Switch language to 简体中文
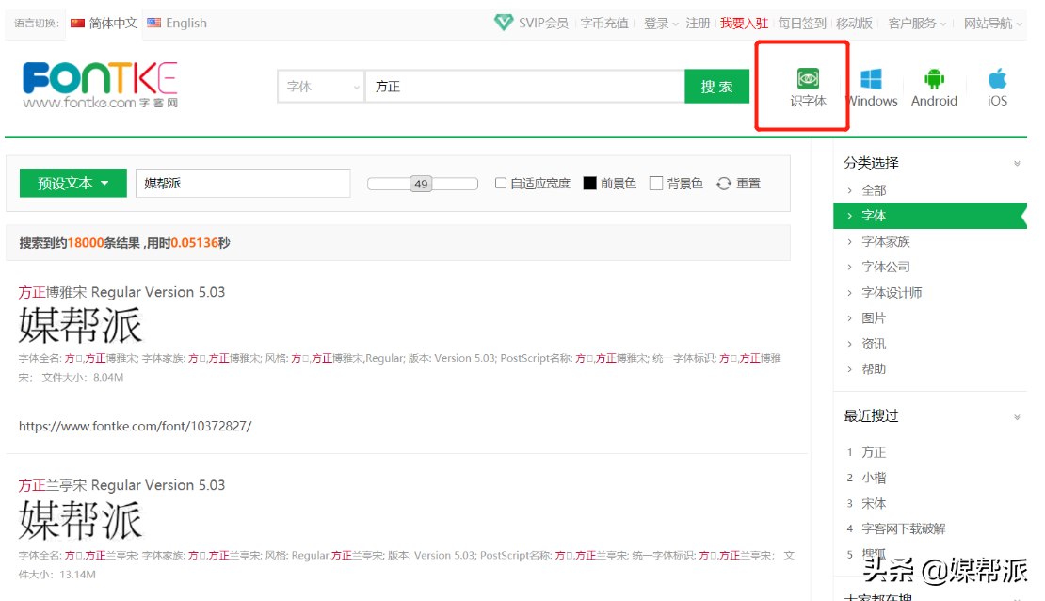 click(113, 23)
